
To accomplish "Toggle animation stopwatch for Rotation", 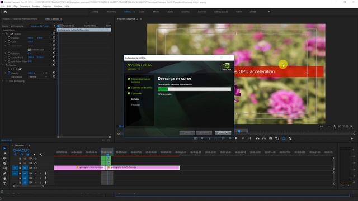I will point(9,54).
